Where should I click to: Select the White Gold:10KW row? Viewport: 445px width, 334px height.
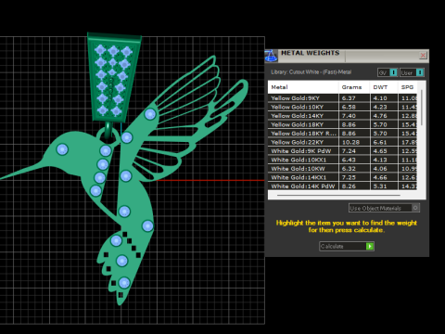click(x=342, y=169)
